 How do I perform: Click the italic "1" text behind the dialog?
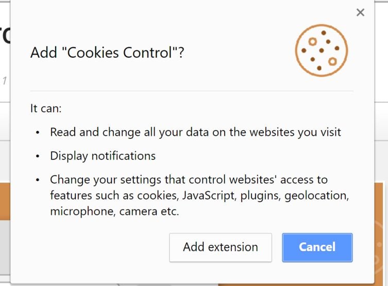tap(4, 81)
